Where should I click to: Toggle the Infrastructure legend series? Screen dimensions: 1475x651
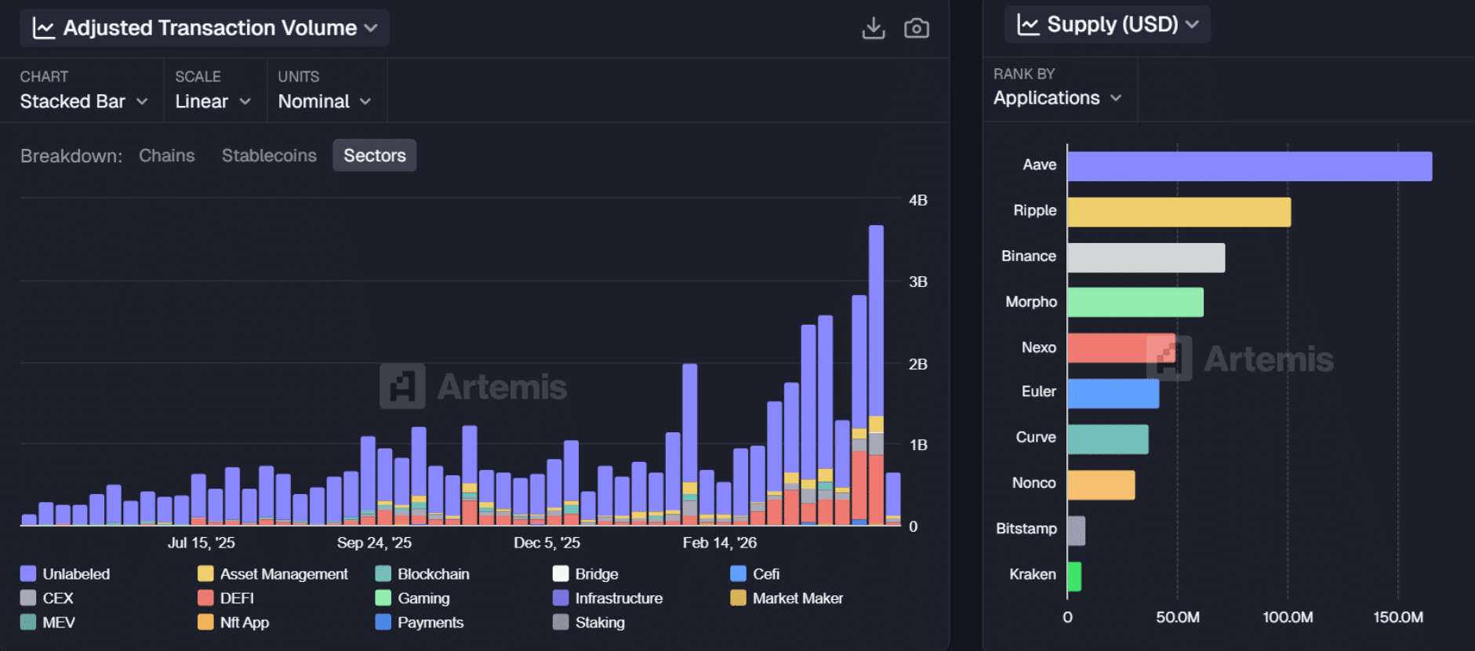tap(608, 598)
